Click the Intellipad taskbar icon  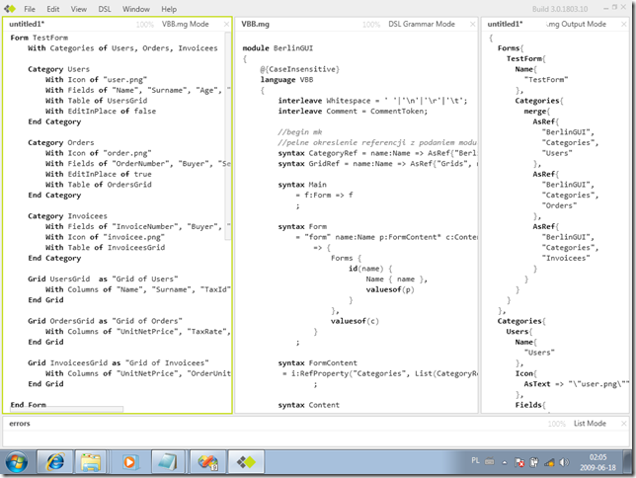(248, 461)
